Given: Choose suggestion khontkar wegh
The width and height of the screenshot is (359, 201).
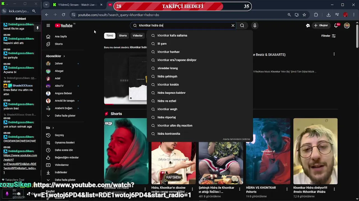Looking at the screenshot, I should click(200, 109).
